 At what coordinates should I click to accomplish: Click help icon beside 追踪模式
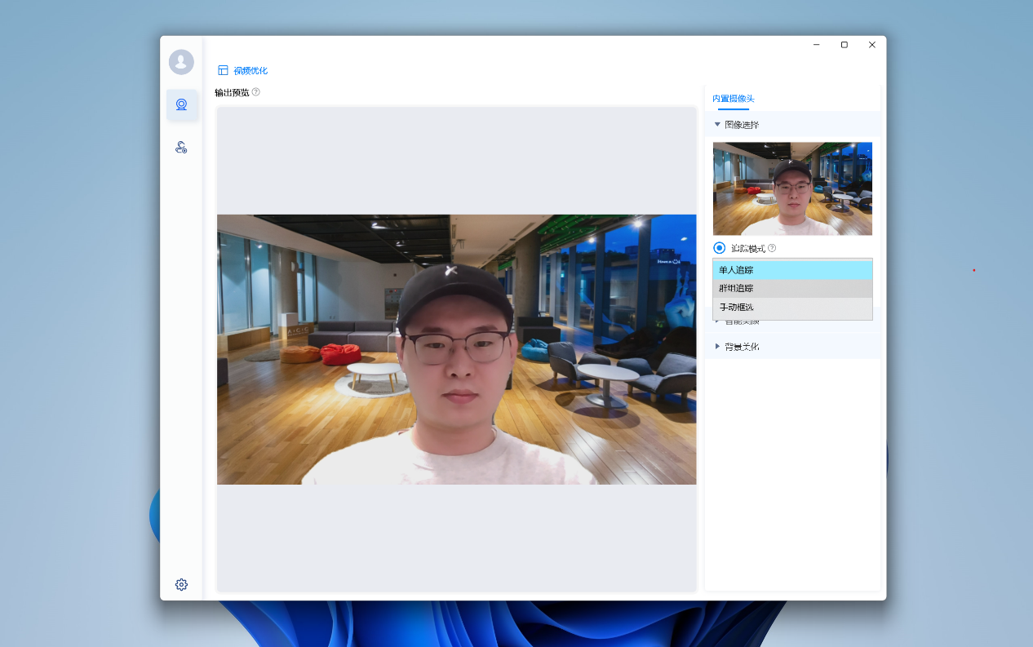click(x=772, y=248)
